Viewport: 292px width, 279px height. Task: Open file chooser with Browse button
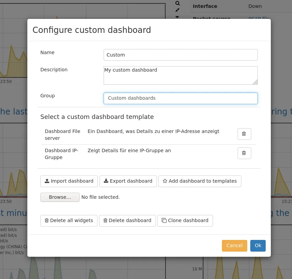tap(60, 197)
